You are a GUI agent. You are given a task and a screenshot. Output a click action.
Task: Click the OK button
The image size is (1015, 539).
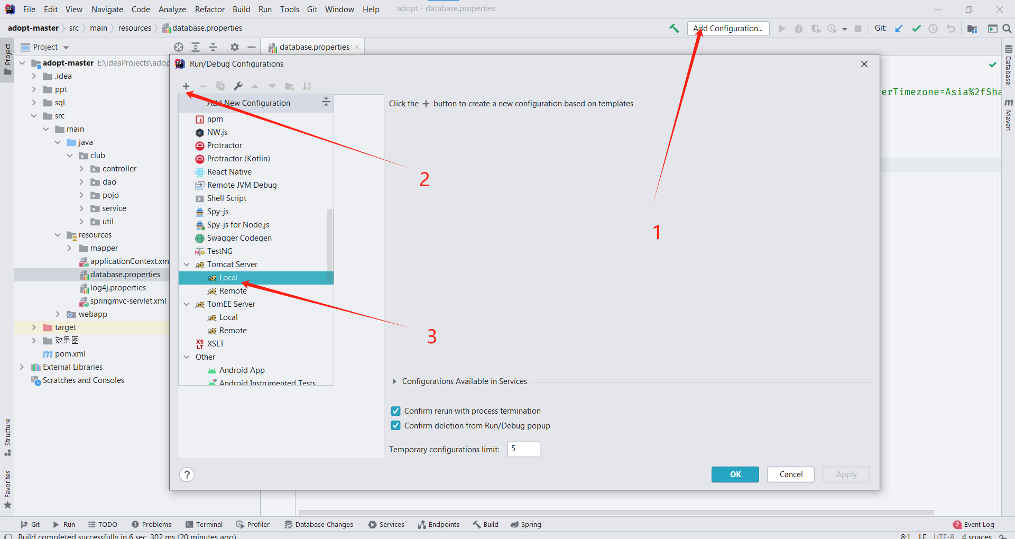735,474
